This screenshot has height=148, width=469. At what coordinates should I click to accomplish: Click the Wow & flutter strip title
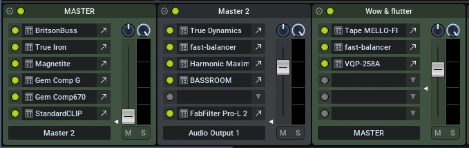pyautogui.click(x=389, y=11)
